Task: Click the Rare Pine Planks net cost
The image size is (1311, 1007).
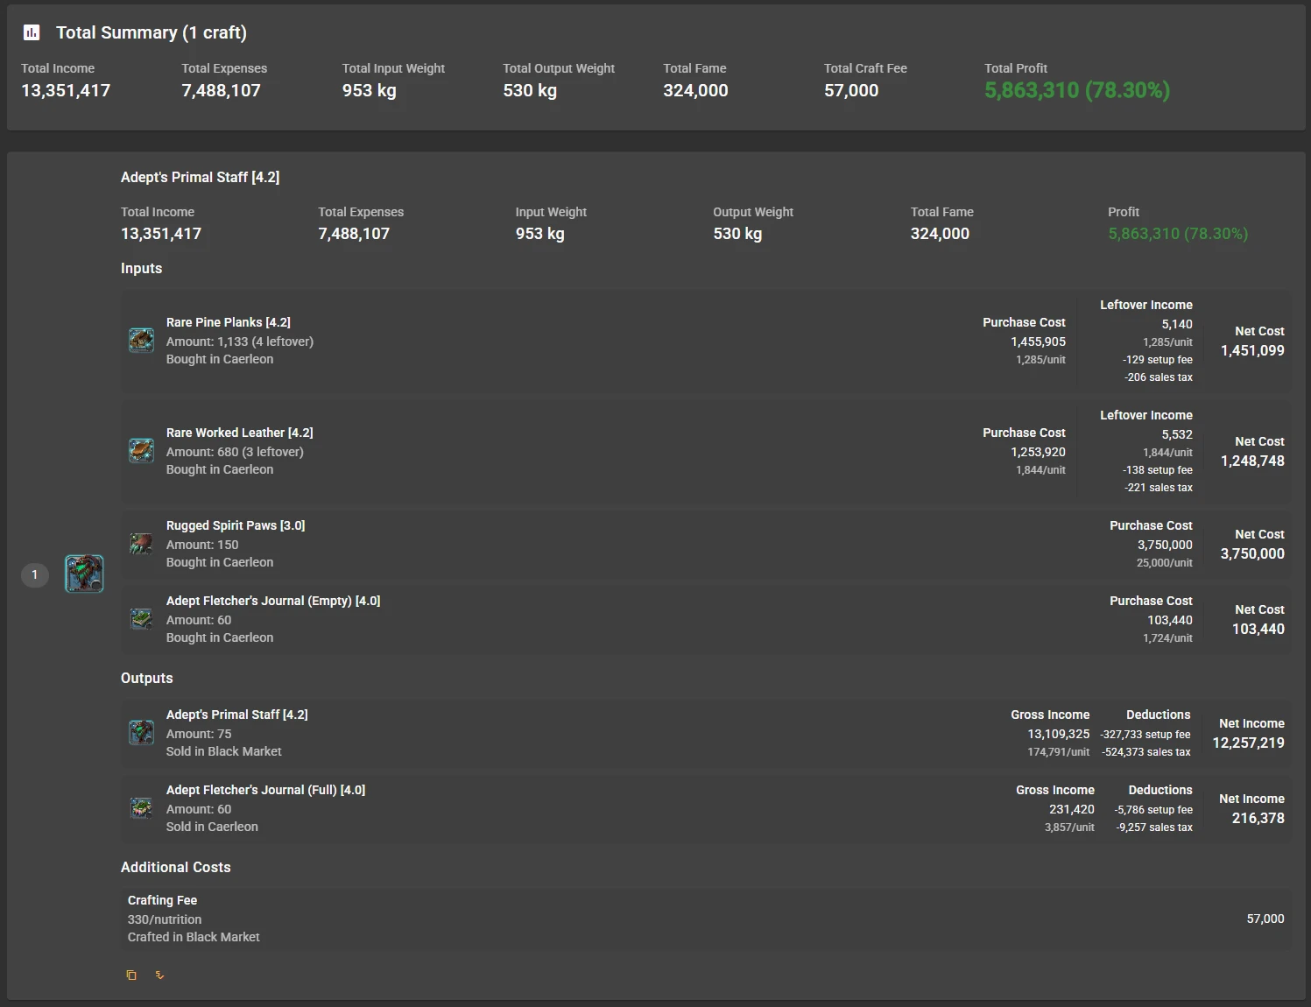Action: tap(1252, 350)
